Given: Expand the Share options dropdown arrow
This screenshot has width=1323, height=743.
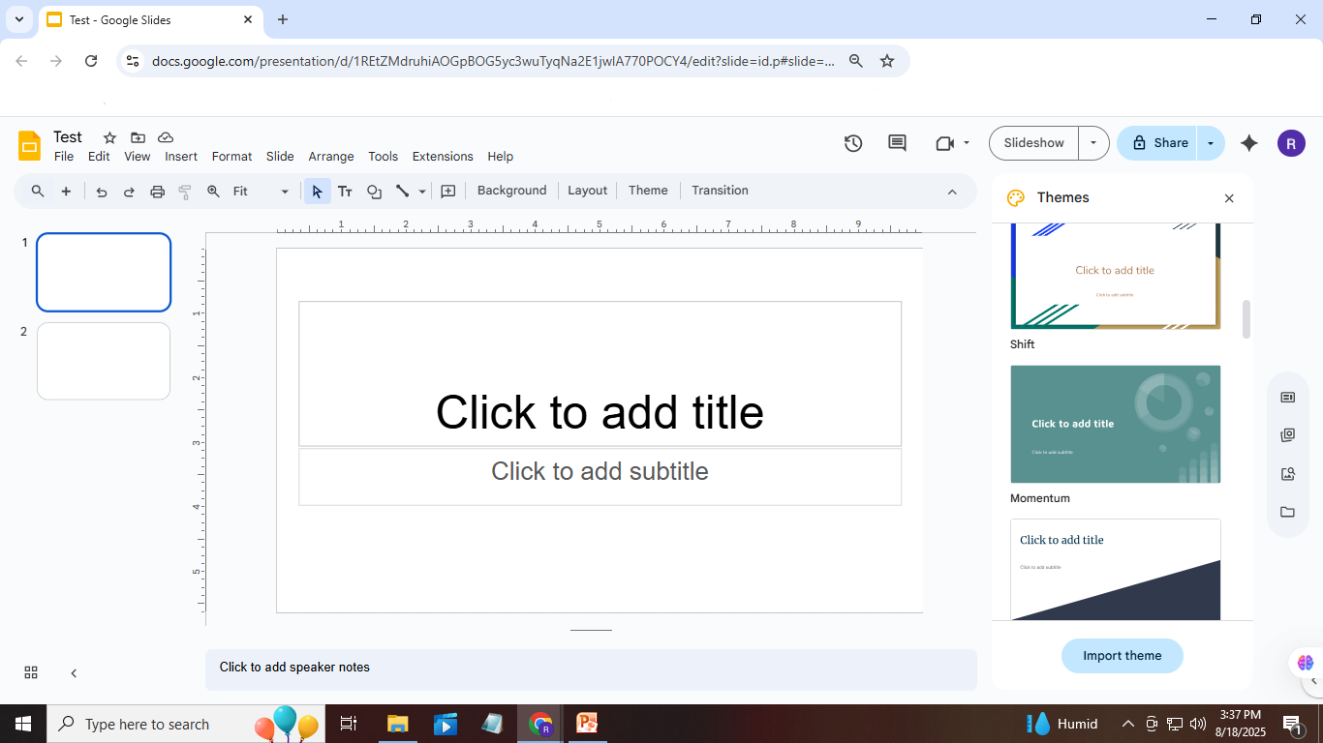Looking at the screenshot, I should point(1211,143).
